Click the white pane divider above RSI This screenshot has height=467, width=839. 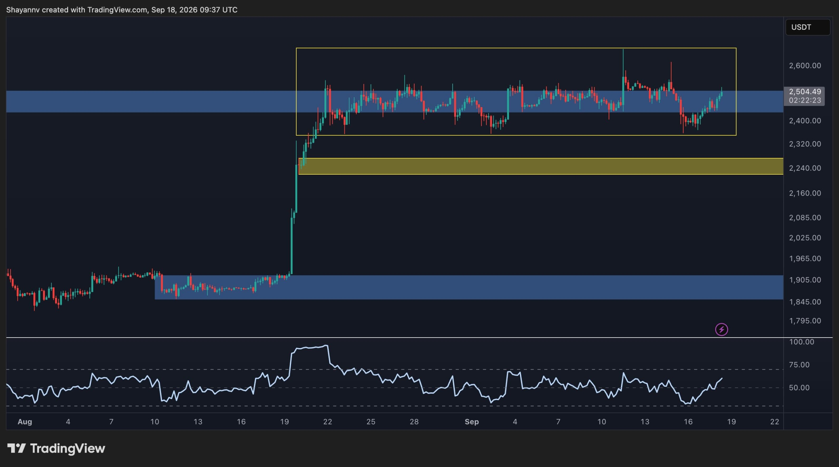pos(419,337)
